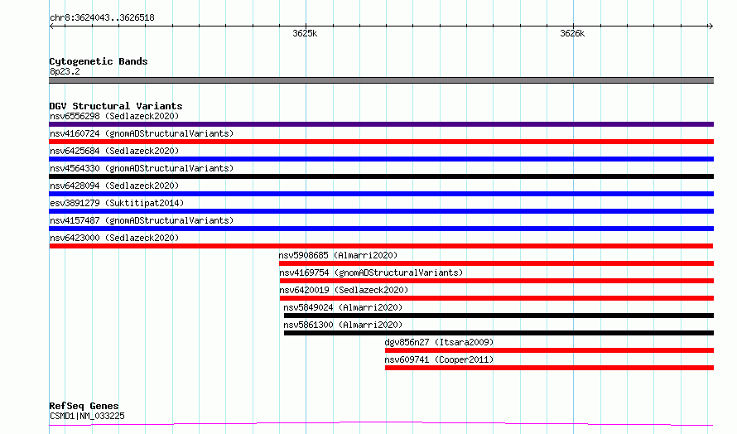Click the black nsv4564330 variant bar
This screenshot has height=434, width=737.
pos(381,176)
